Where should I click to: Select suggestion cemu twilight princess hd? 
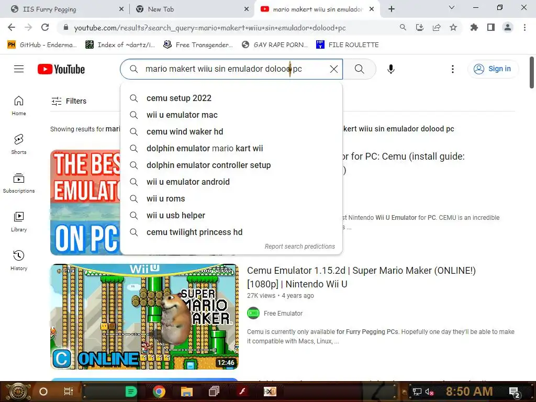click(231, 232)
